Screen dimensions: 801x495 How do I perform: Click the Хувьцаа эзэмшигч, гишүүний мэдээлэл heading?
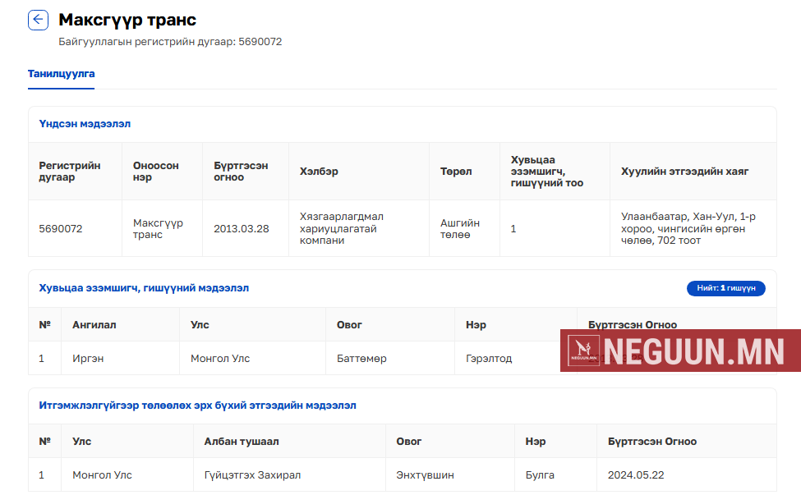point(144,288)
